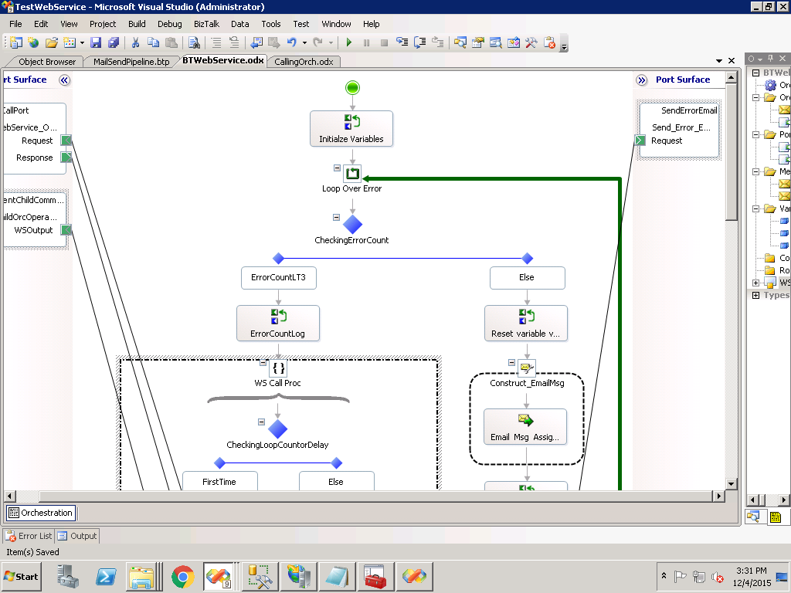Expand the Types node in tree
791x593 pixels.
pyautogui.click(x=755, y=296)
